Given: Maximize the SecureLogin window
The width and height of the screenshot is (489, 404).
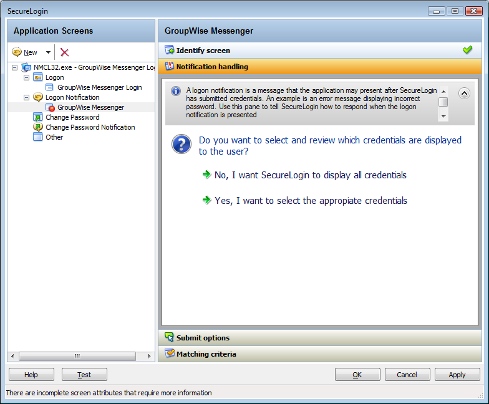Looking at the screenshot, I should pos(455,11).
